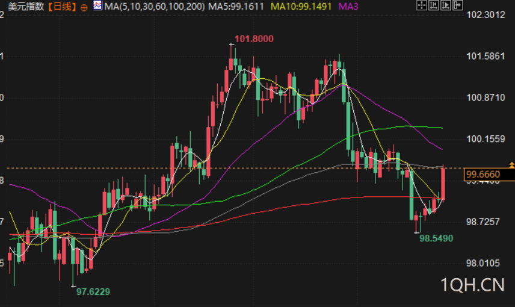Click the purple MA3 label
Image resolution: width=515 pixels, height=307 pixels.
(x=348, y=6)
